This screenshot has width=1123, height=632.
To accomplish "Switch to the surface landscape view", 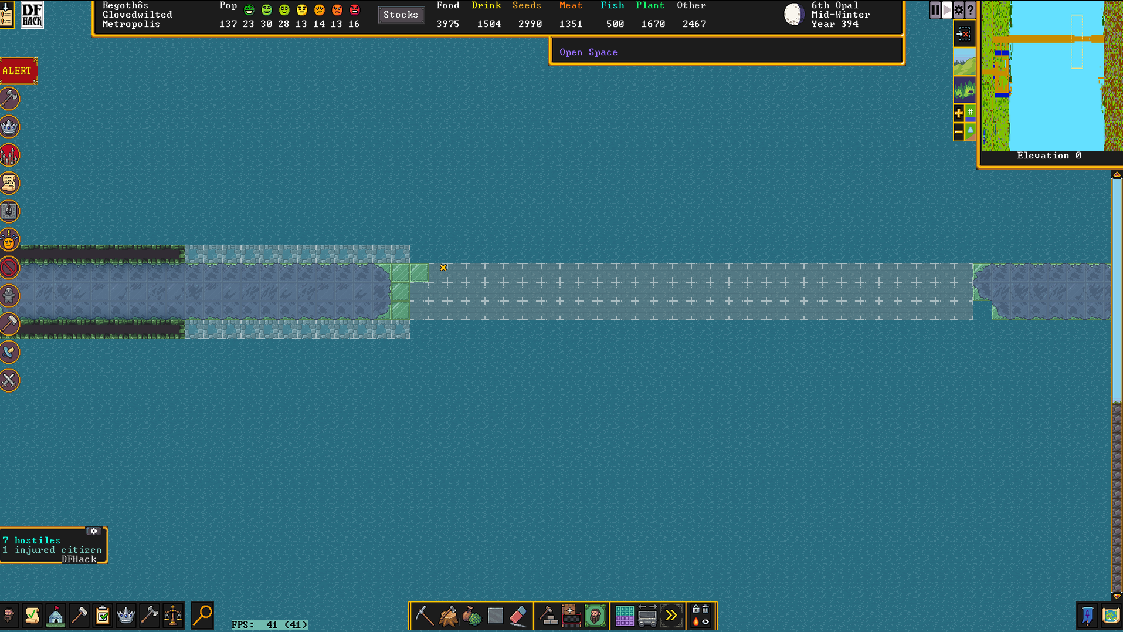I will (x=965, y=62).
